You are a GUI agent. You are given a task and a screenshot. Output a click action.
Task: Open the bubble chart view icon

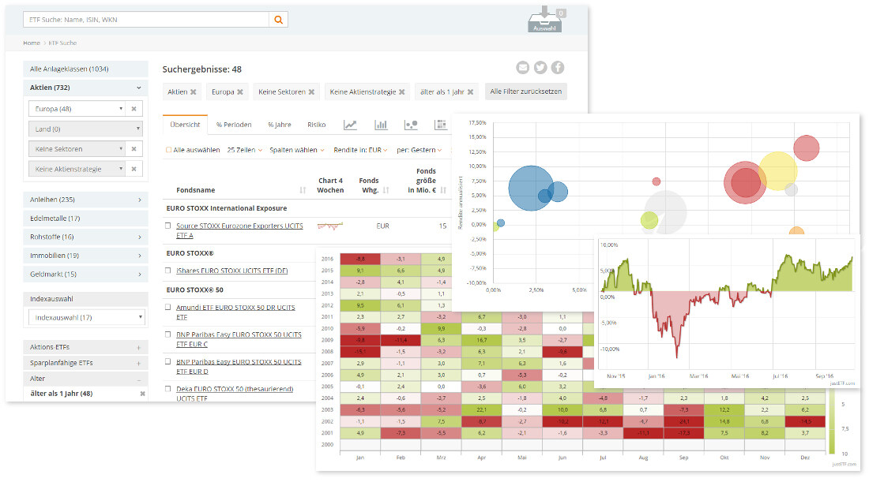[x=411, y=125]
